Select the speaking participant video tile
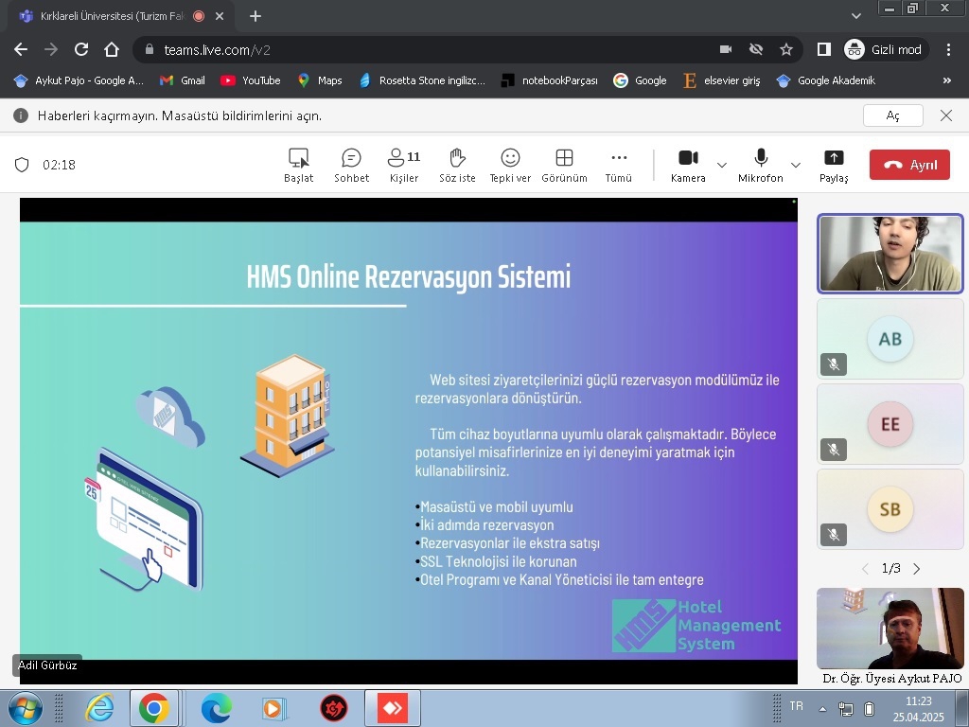This screenshot has height=727, width=969. [x=890, y=254]
